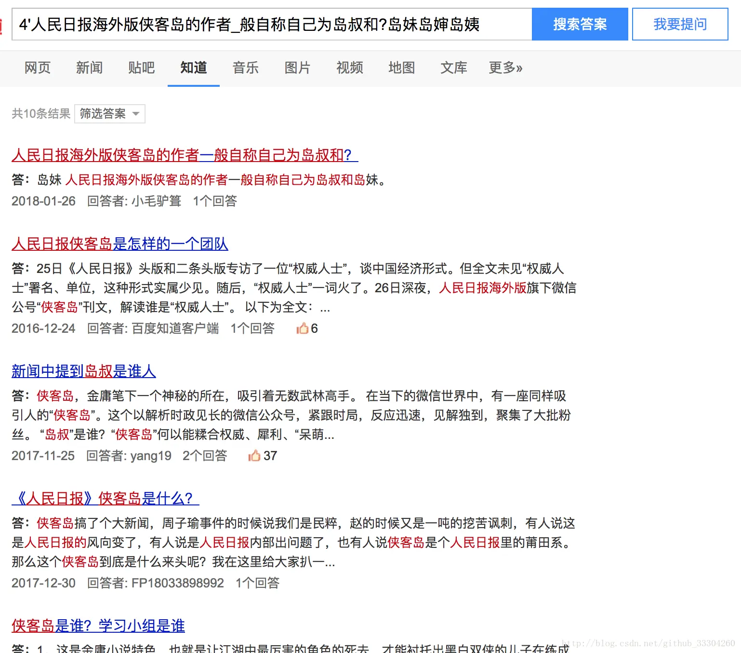Go to the 图片 tab

[298, 68]
